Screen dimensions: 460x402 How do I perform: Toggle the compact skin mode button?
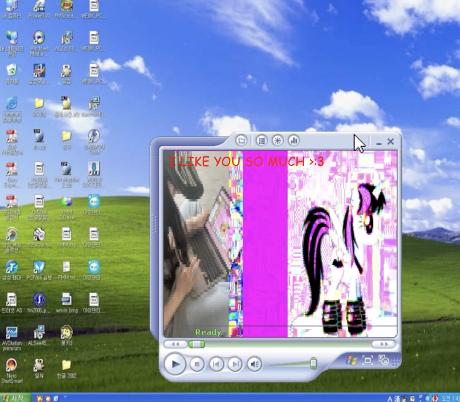point(384,360)
